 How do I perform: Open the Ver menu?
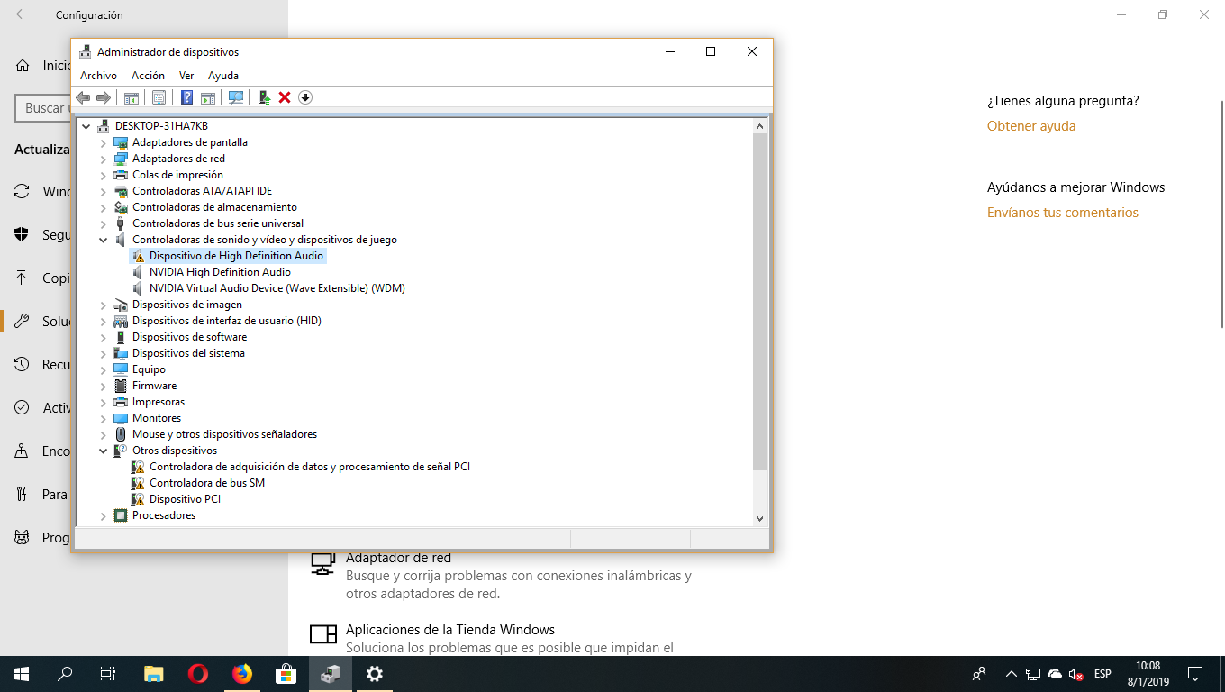(186, 76)
